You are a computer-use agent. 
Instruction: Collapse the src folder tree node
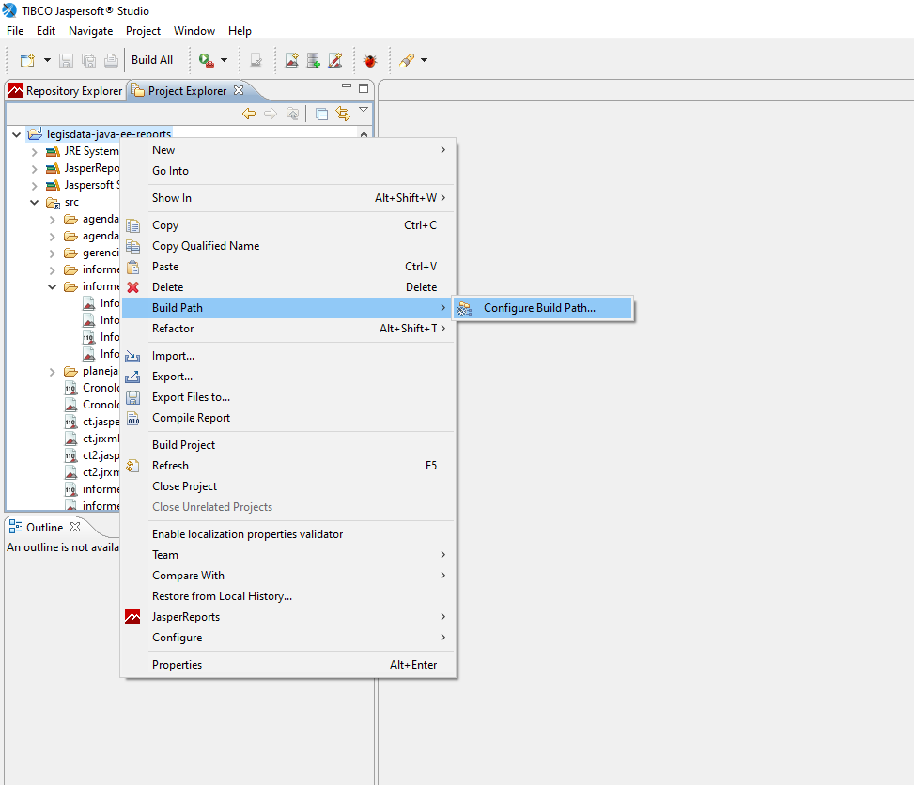[x=35, y=202]
